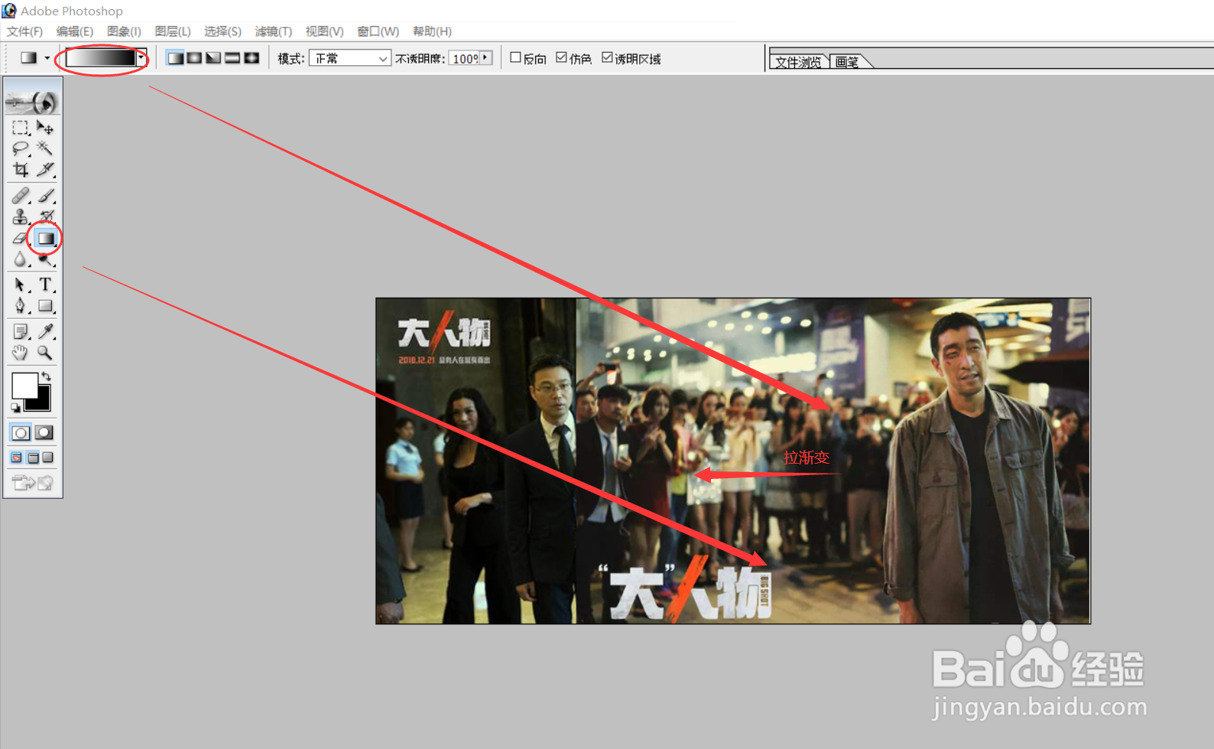Select the Dodge tool
The image size is (1214, 749).
pos(45,259)
